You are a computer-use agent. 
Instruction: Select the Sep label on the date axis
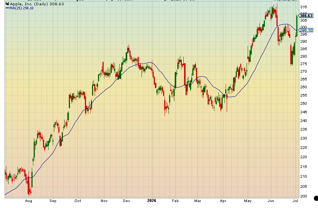click(x=53, y=201)
